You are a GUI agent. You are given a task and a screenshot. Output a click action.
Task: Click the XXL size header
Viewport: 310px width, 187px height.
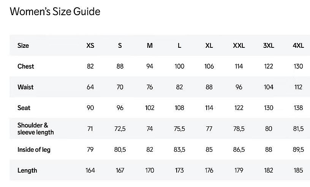239,46
